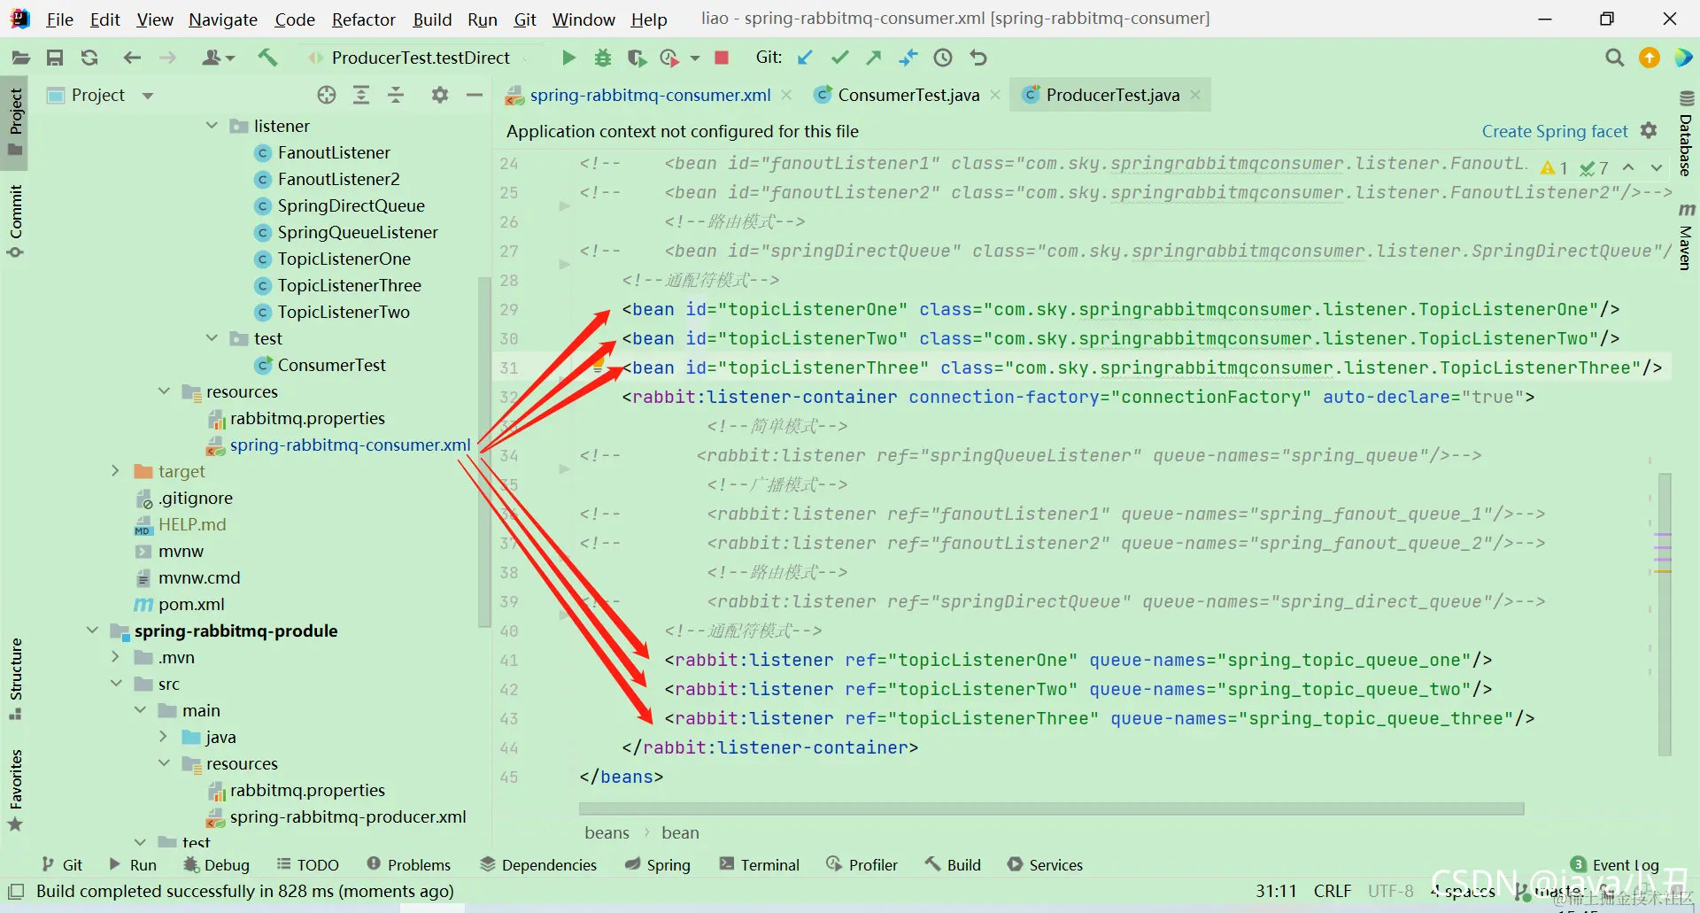Build project with hammer icon
The height and width of the screenshot is (913, 1700).
coord(267,58)
